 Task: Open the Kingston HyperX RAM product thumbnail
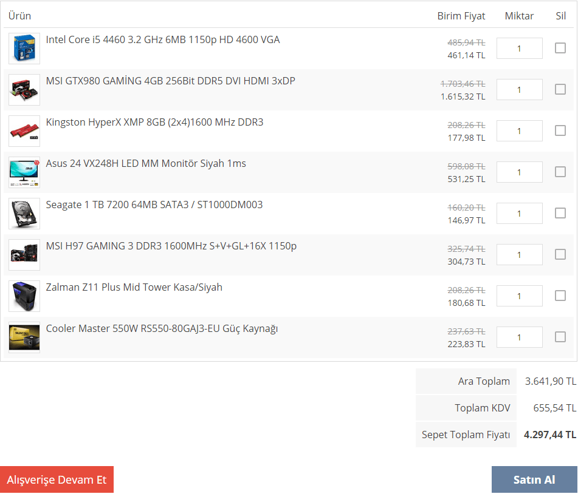[24, 131]
